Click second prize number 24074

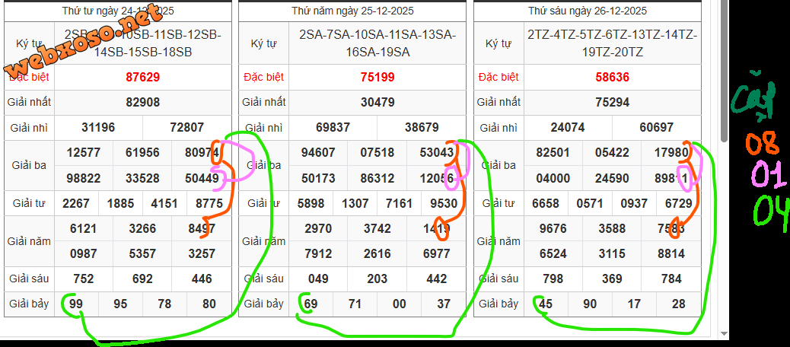568,127
